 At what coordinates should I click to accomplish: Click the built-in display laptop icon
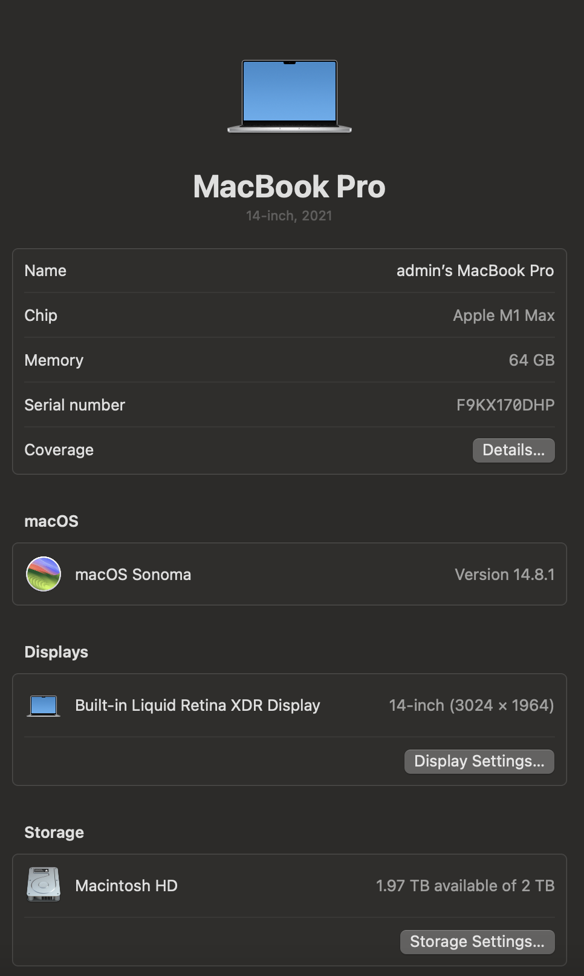[x=44, y=705]
